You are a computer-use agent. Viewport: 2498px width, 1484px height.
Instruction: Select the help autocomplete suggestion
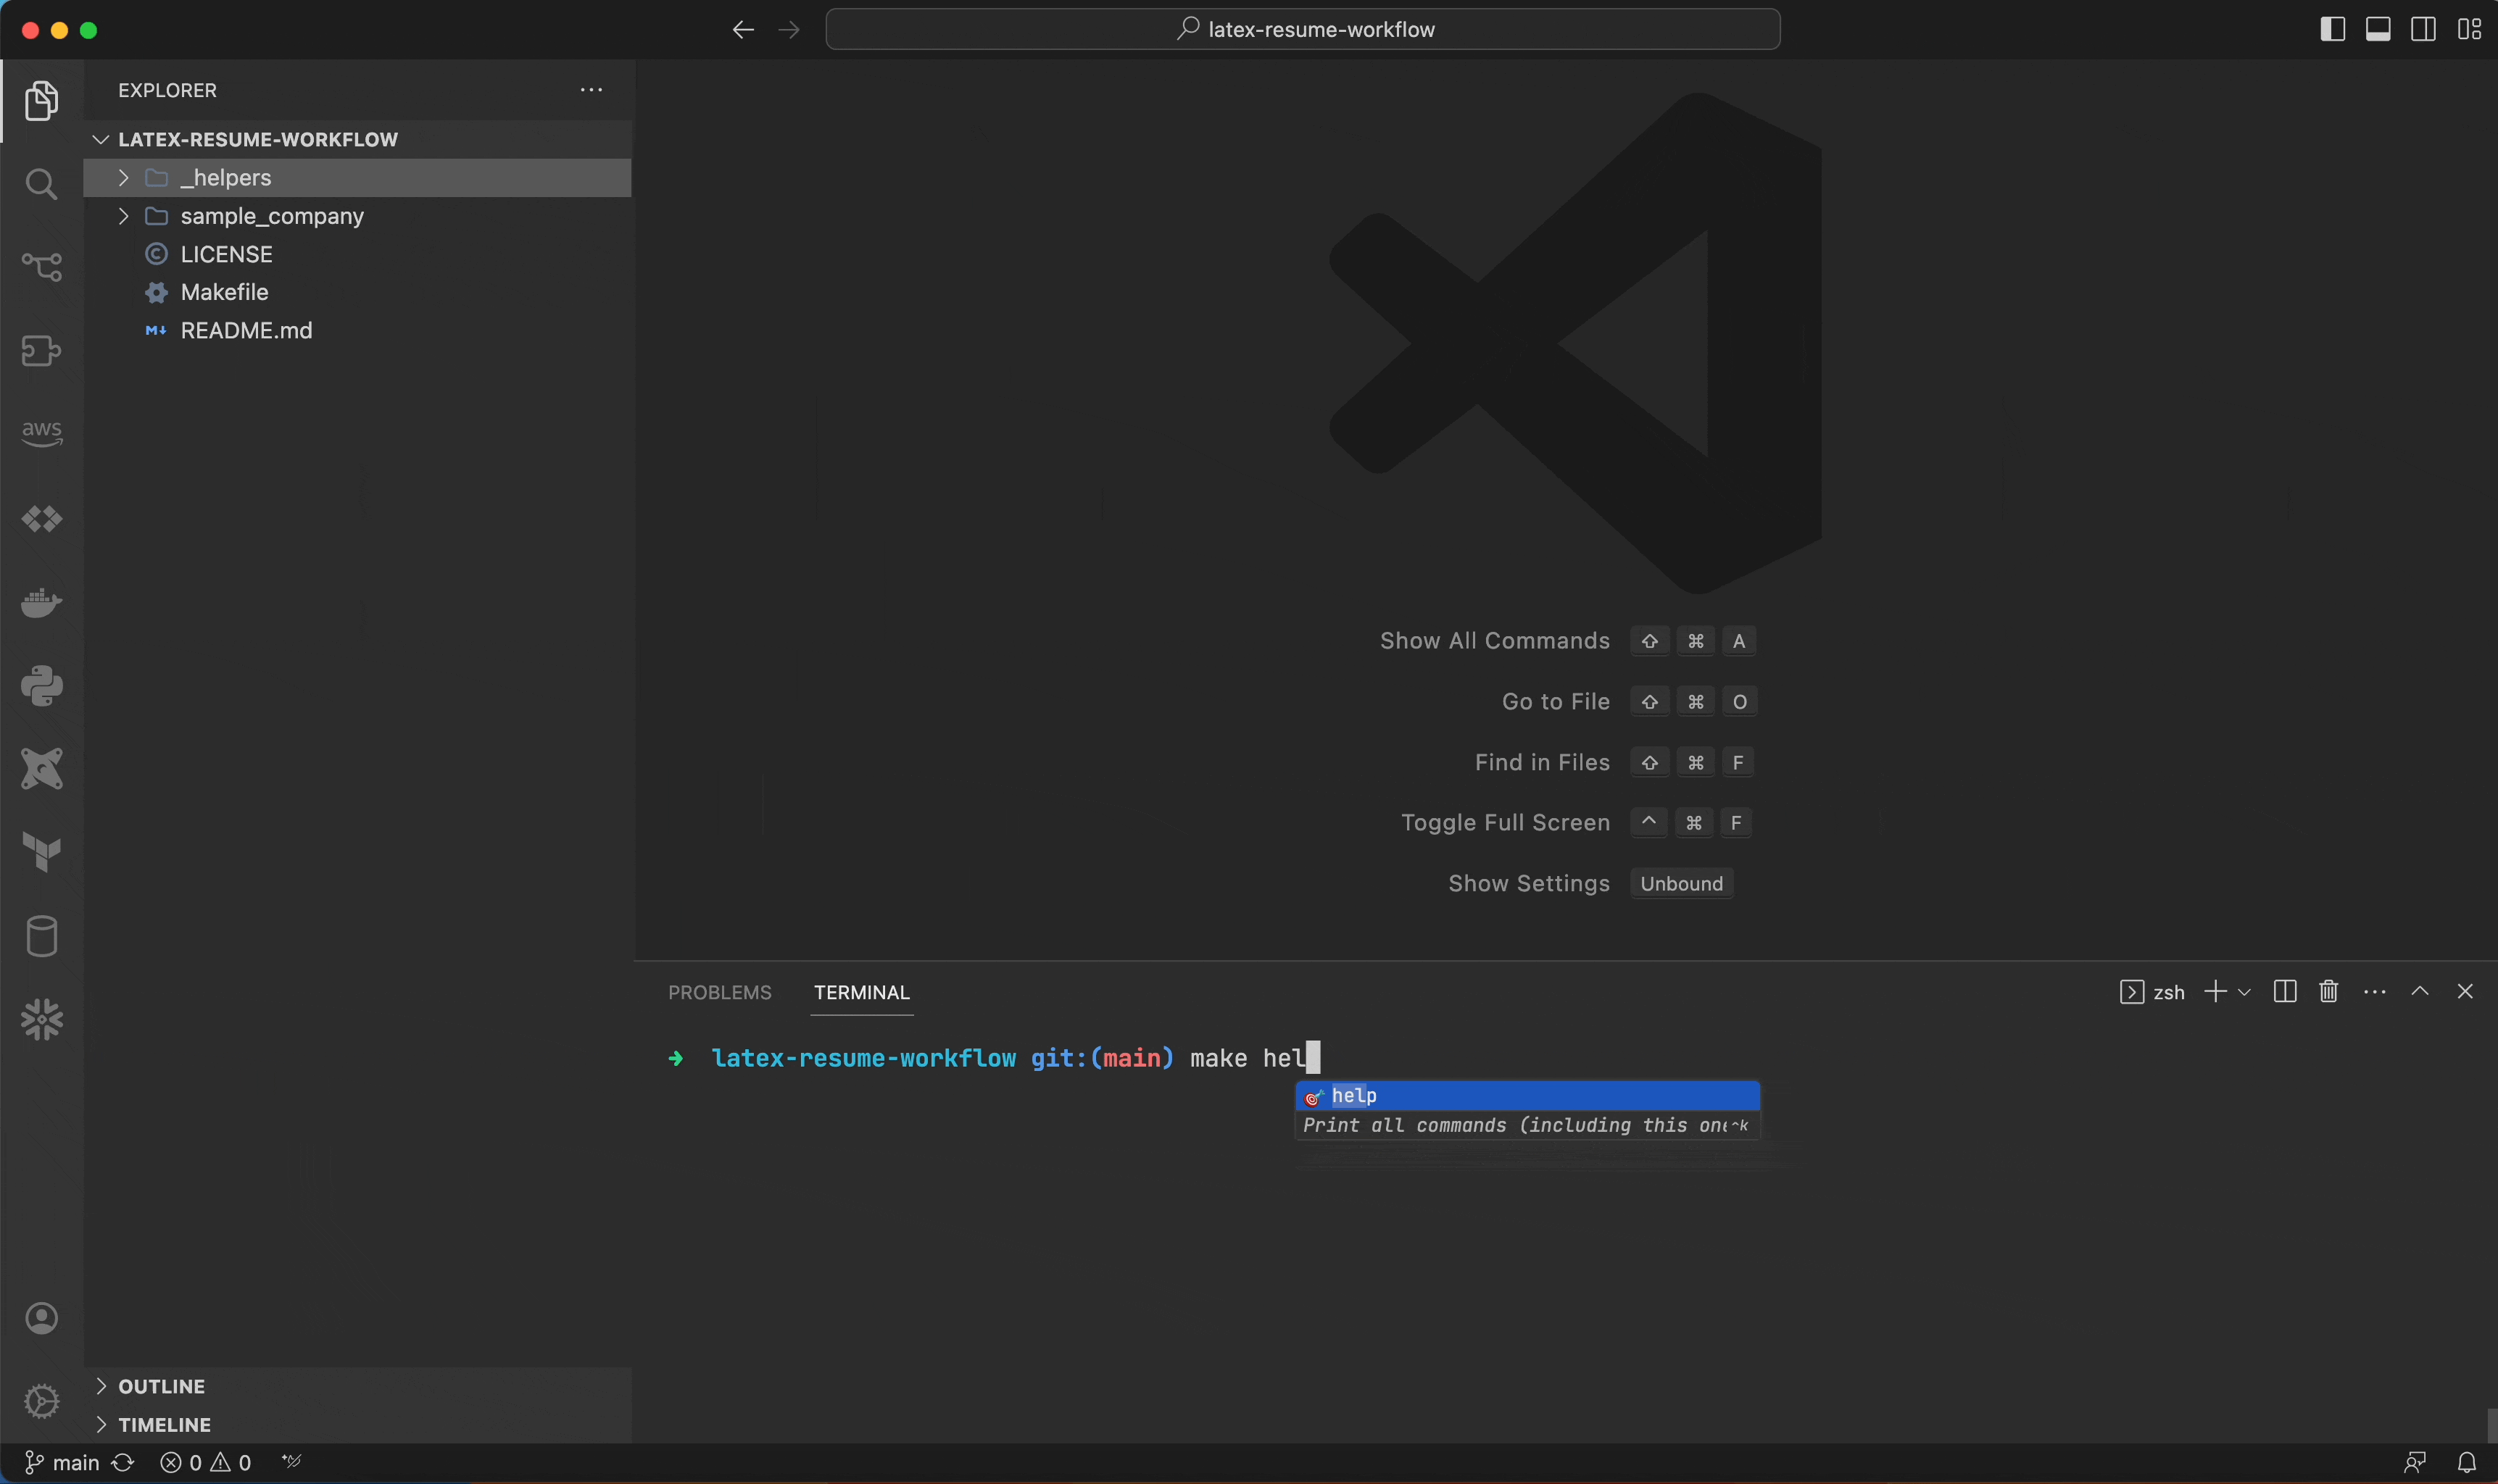pos(1527,1096)
